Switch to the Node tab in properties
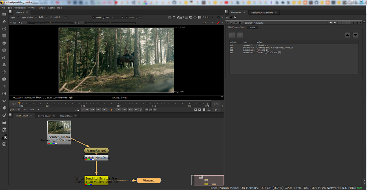Viewport: 367px width, 190px height. (252, 27)
